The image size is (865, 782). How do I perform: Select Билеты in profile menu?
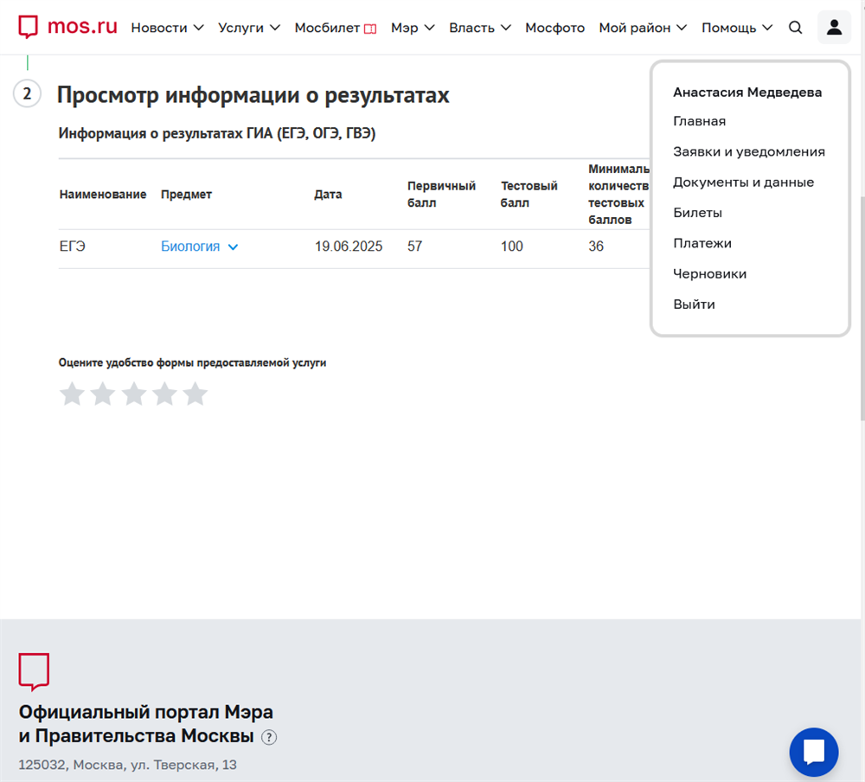pos(698,213)
